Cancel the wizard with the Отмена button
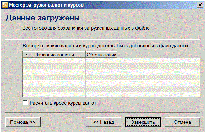Image resolution: width=206 pixels, height=132 pixels. coord(182,122)
